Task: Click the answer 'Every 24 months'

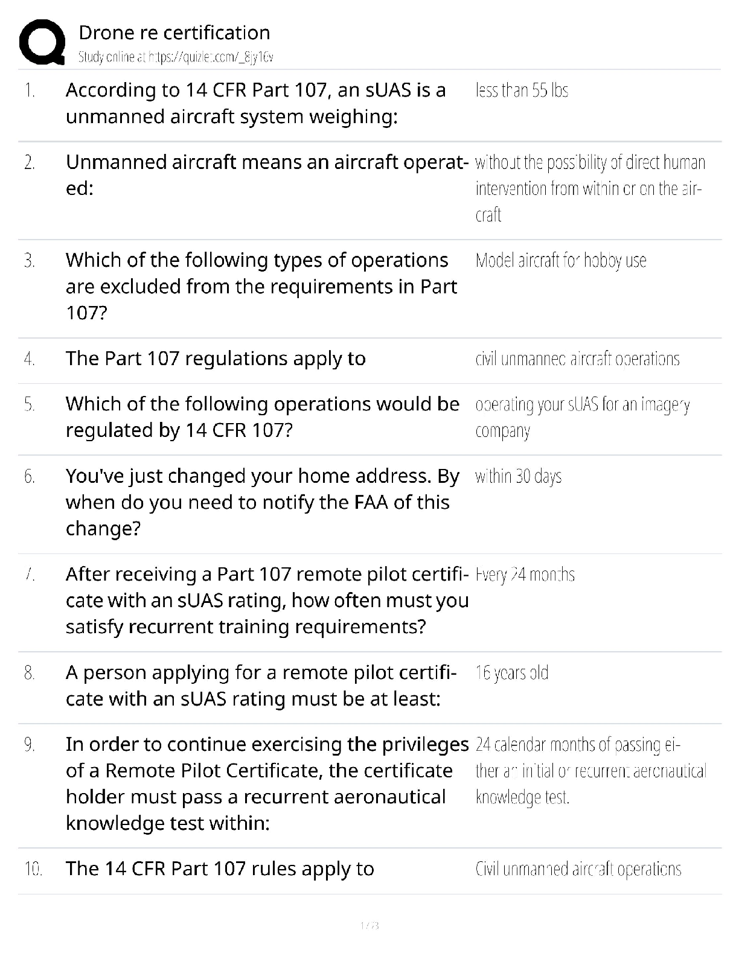Action: coord(525,575)
